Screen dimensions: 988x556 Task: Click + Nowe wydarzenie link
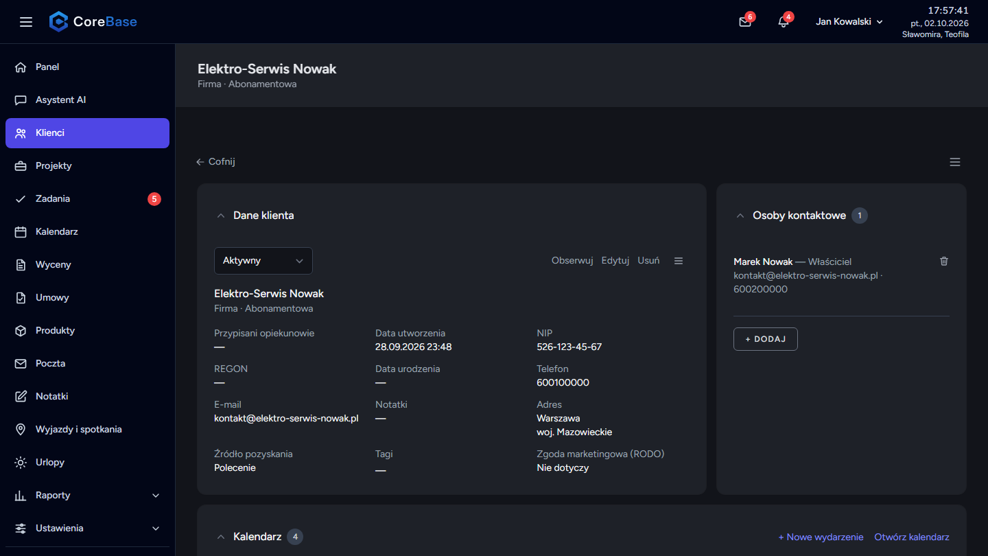[x=821, y=537]
